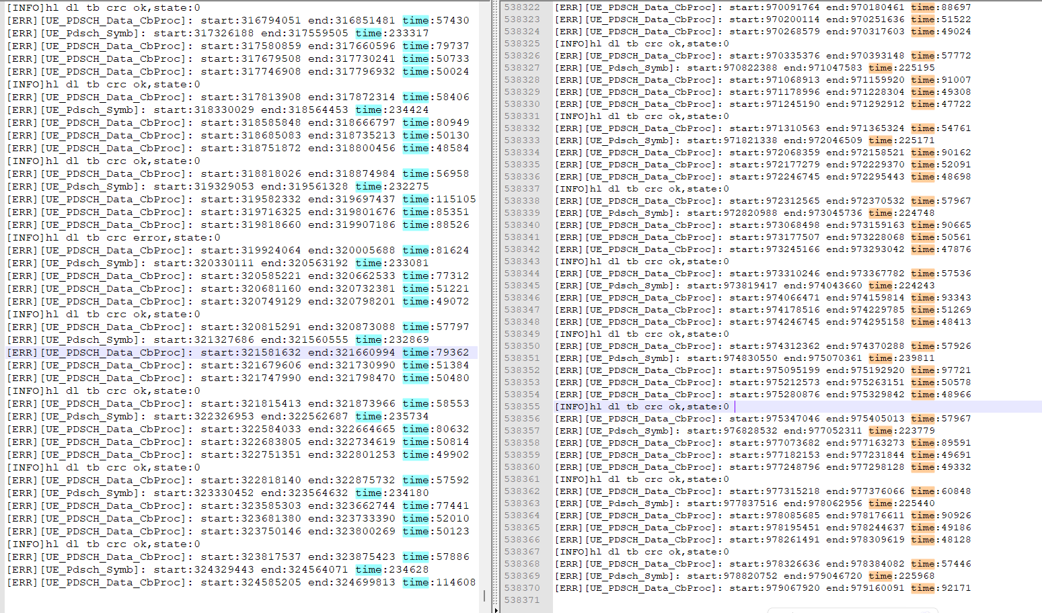This screenshot has width=1042, height=613.
Task: Select line number 538355 in the gutter
Action: [522, 407]
